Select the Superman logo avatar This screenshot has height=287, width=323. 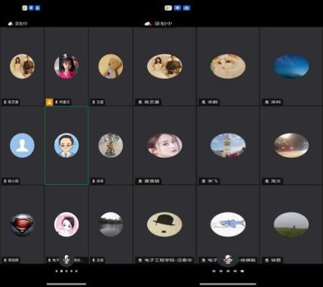coord(22,224)
